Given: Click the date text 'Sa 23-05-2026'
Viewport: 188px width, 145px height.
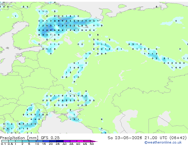Looking at the screenshot, I should point(125,138).
